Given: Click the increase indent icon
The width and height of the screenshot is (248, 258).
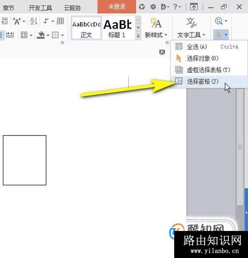Looking at the screenshot, I should click(4, 21).
